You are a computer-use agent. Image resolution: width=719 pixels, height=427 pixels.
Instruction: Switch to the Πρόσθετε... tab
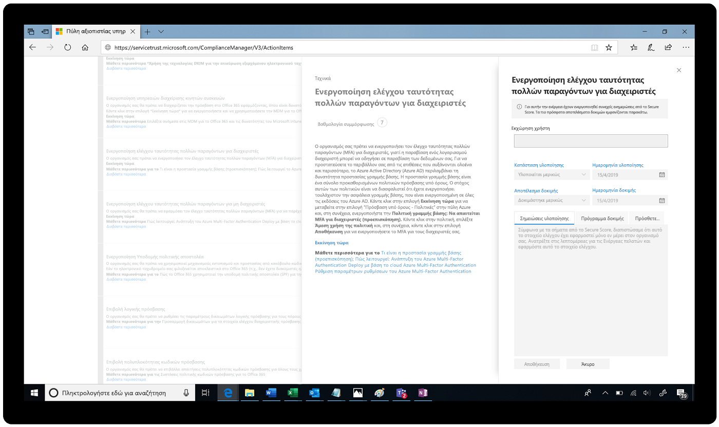coord(647,218)
